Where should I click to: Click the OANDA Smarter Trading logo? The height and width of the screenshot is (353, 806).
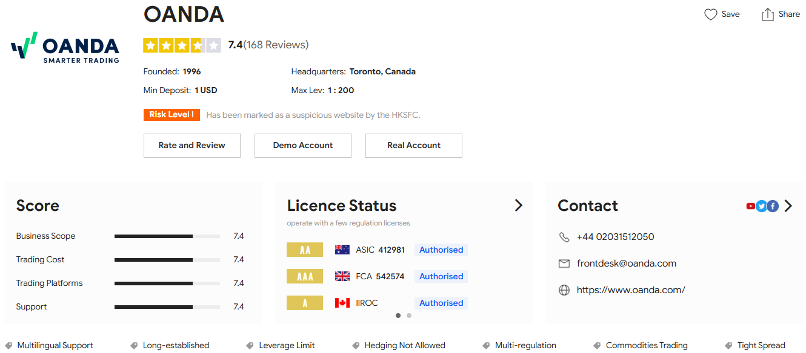[65, 47]
